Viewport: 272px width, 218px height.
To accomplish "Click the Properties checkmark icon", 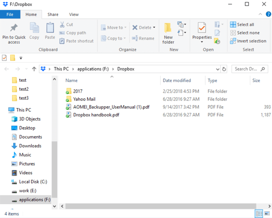I will [202, 28].
